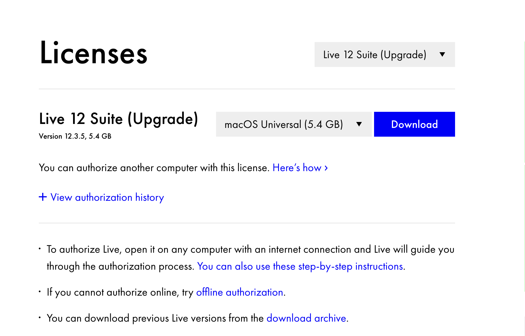Viewport: 525px width, 336px height.
Task: Click the chevron after Here's how
Action: pyautogui.click(x=326, y=168)
